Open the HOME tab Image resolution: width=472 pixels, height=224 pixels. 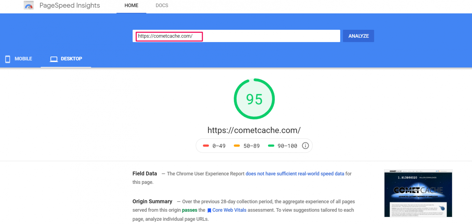(131, 5)
